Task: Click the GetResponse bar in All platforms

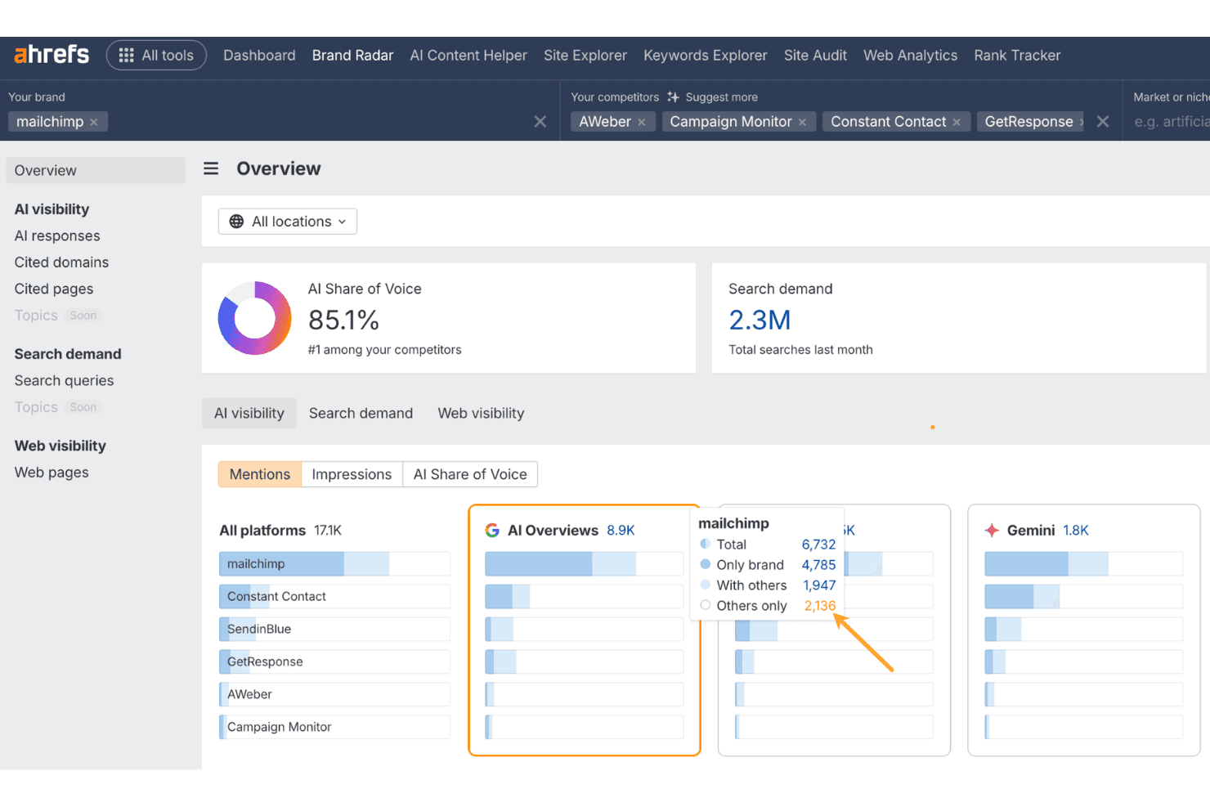Action: pos(334,662)
